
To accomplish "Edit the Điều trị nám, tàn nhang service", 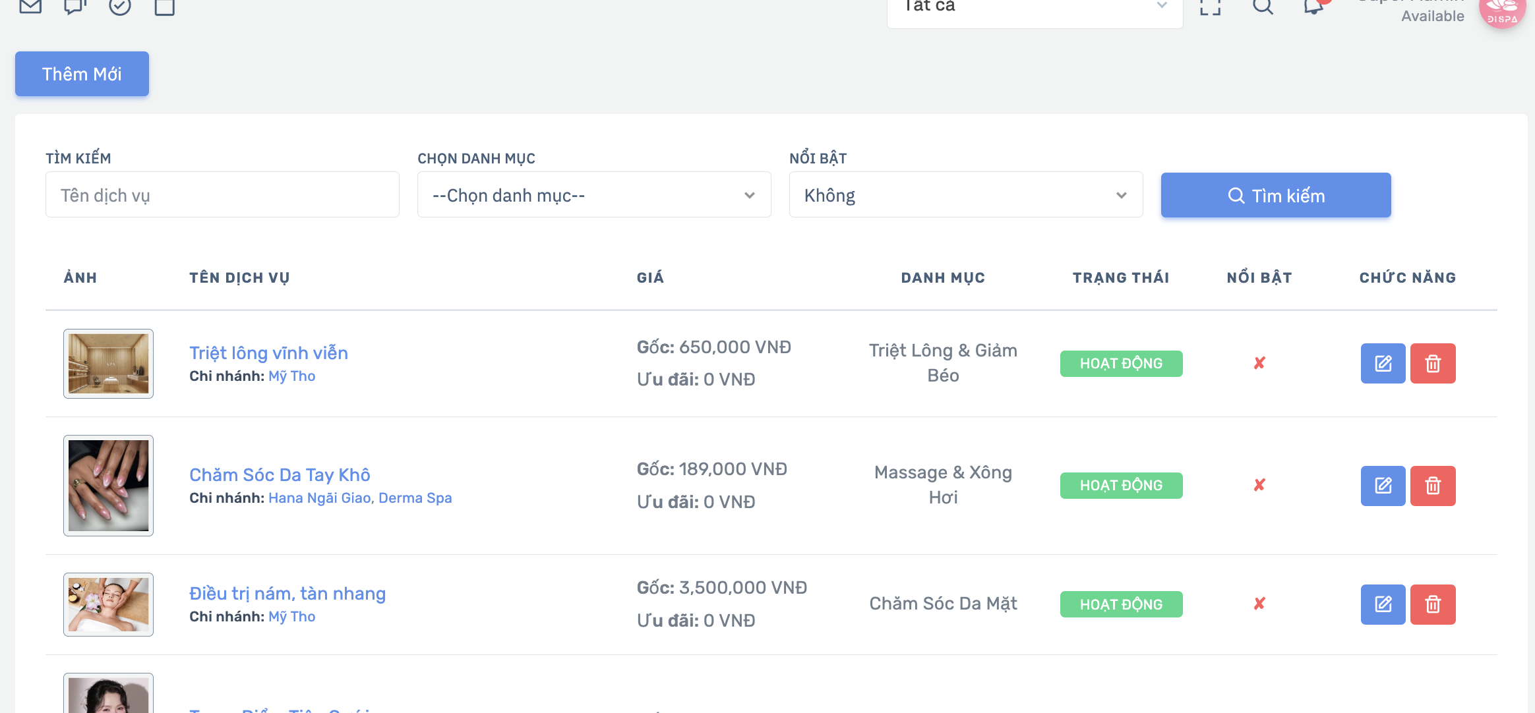I will (1383, 604).
